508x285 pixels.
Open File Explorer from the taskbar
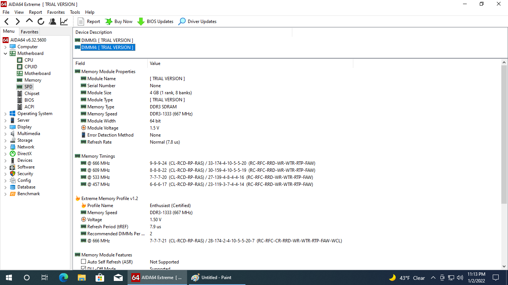click(x=82, y=278)
